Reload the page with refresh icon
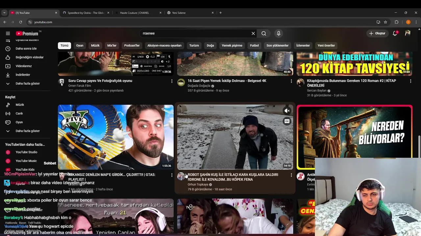 click(x=20, y=22)
